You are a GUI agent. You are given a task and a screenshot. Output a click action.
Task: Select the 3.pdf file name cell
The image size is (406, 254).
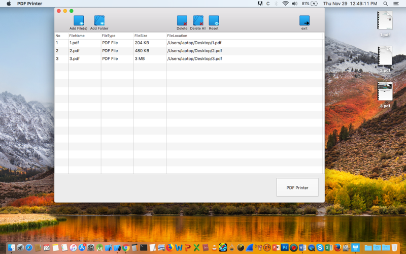84,58
